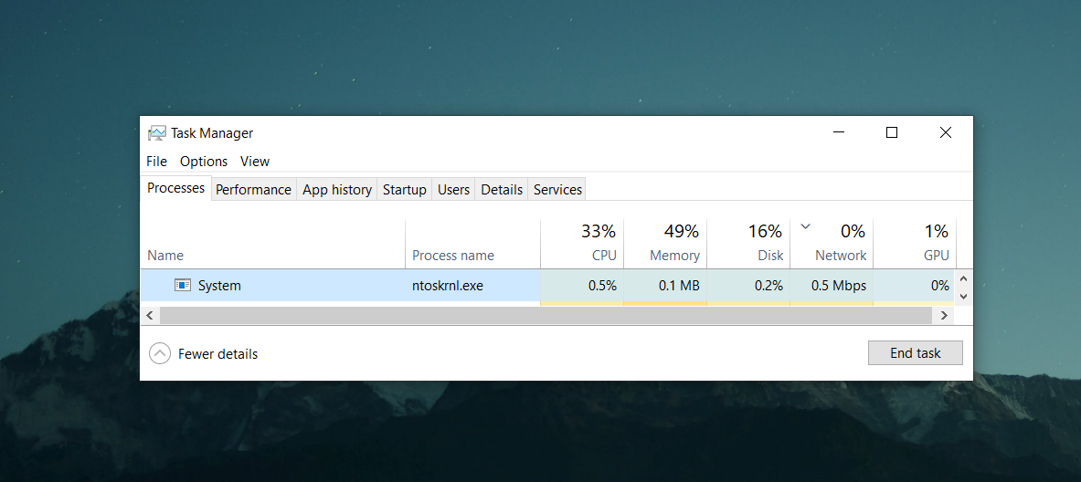Screen dimensions: 1081x482
Task: Open the Options menu
Action: coord(204,162)
